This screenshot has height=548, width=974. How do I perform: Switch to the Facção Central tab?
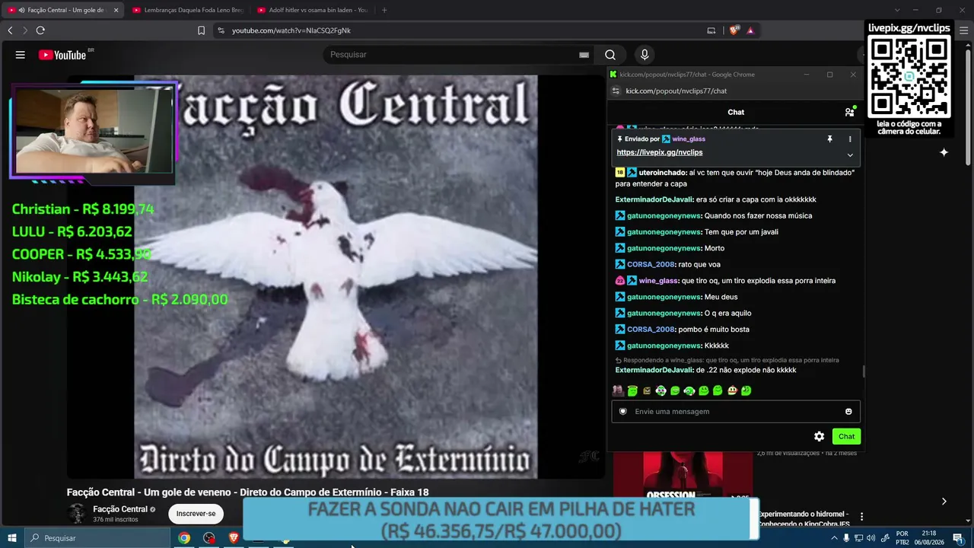pos(61,10)
